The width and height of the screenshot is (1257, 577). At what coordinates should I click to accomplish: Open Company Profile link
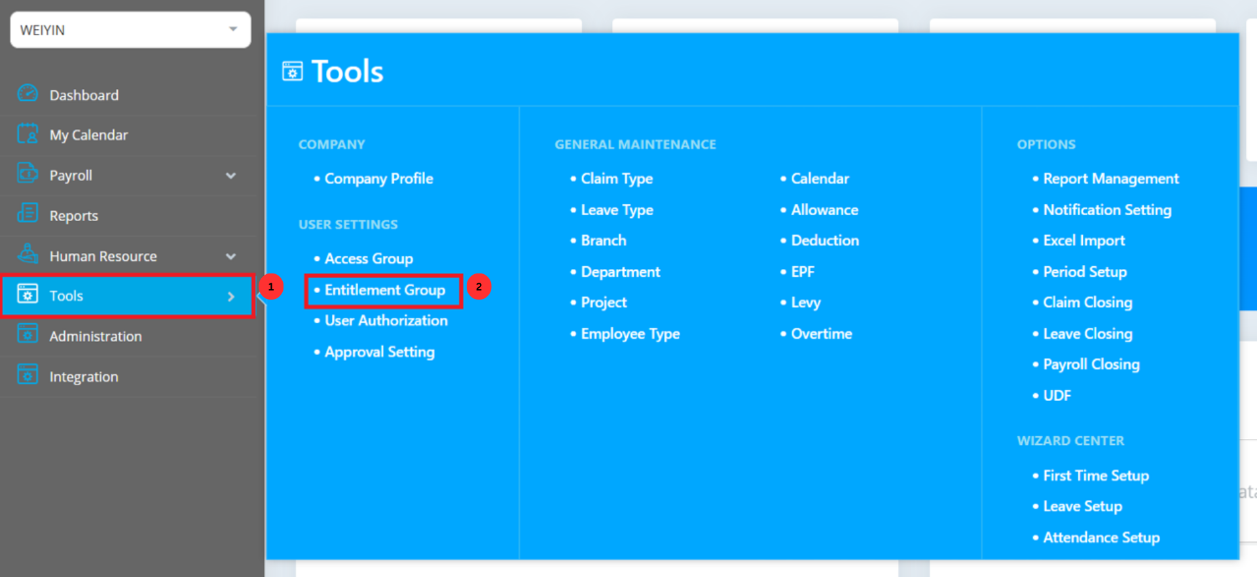point(379,179)
